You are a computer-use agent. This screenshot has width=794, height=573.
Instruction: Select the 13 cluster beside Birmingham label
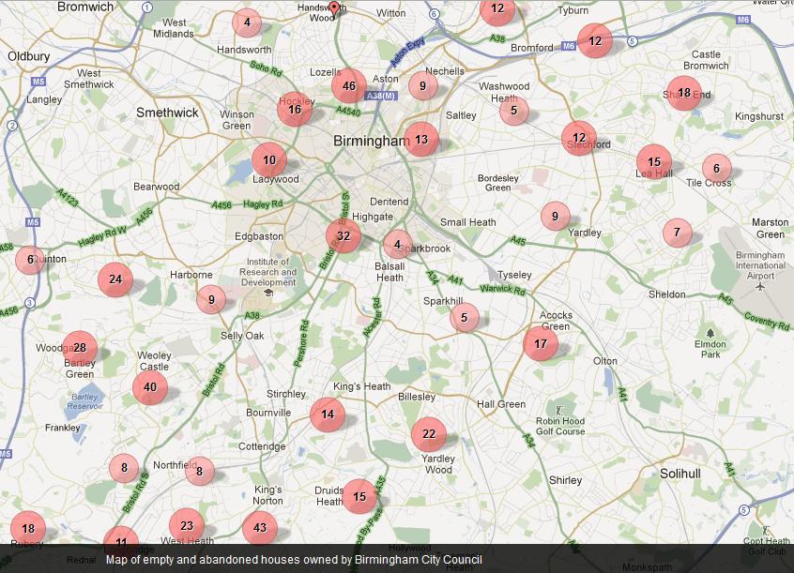point(421,139)
